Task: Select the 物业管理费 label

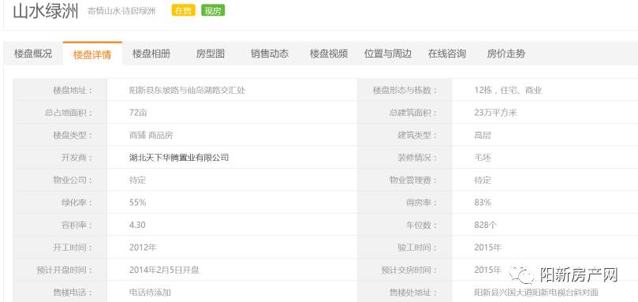Action: 413,180
